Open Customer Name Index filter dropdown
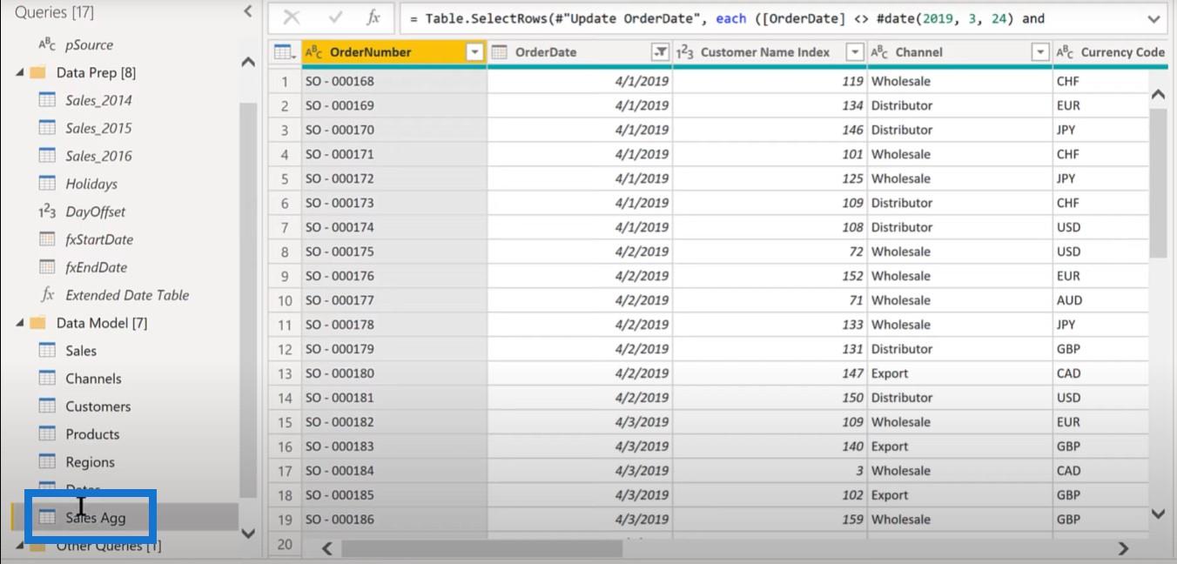1177x564 pixels. pos(855,52)
